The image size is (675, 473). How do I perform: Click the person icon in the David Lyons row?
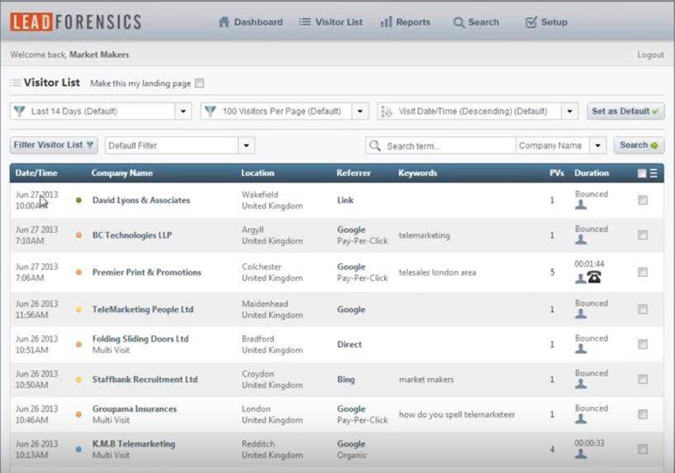[581, 205]
